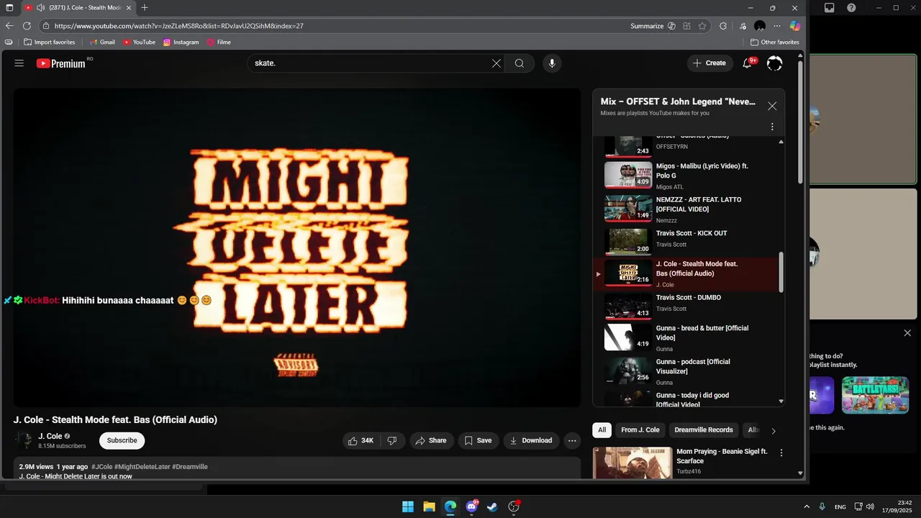Image resolution: width=921 pixels, height=518 pixels.
Task: Open the YouTube guide hamburger menu
Action: 19,63
